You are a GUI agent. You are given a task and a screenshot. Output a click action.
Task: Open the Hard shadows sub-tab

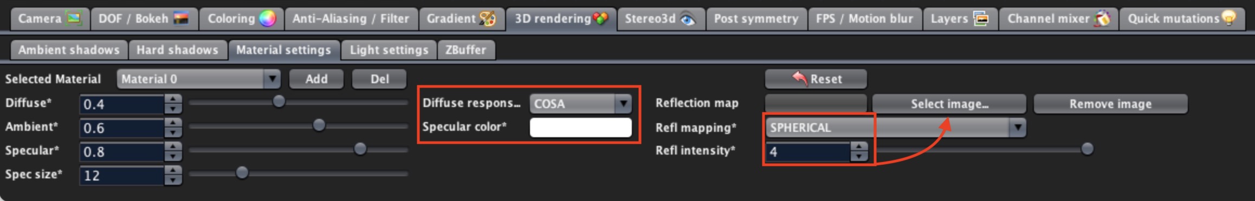[177, 50]
